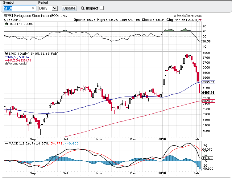
Task: Click the MA(200) red legend line swatch
Action: click(x=6, y=60)
